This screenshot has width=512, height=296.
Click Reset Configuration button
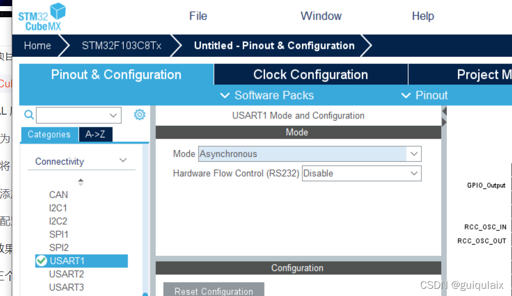(213, 290)
